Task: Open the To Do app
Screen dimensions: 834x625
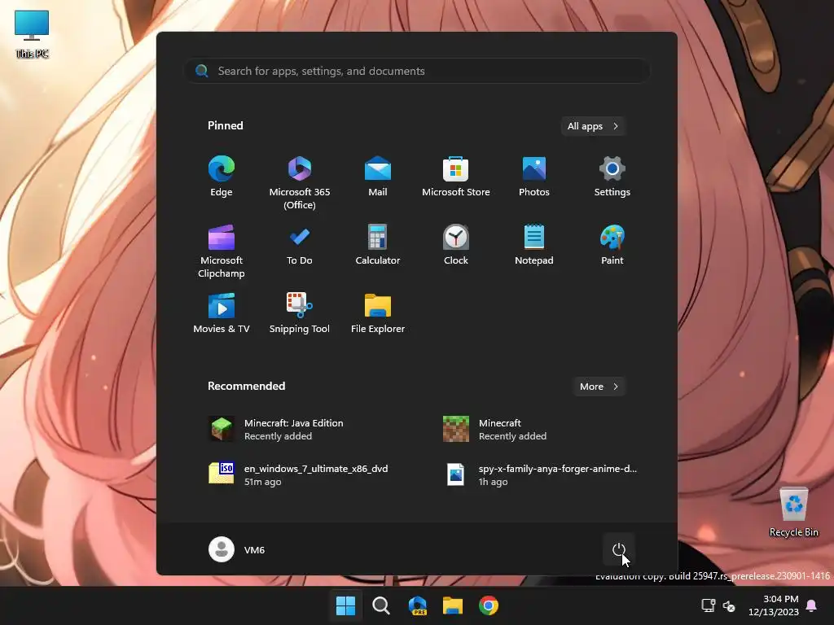Action: click(x=300, y=246)
